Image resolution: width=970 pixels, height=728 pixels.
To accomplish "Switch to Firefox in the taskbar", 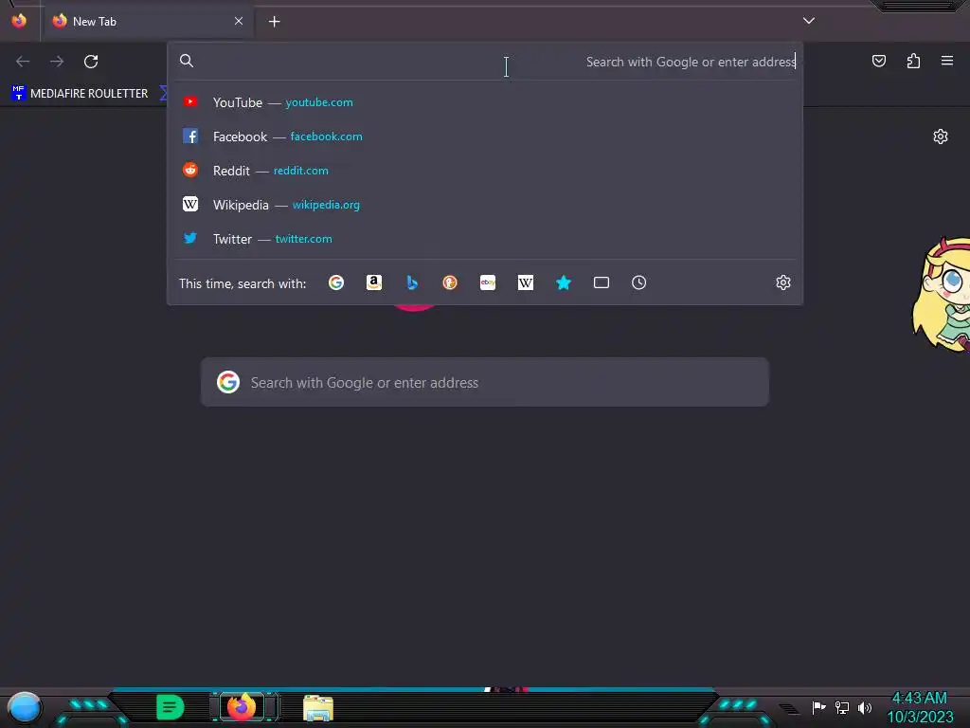I will coord(242,707).
